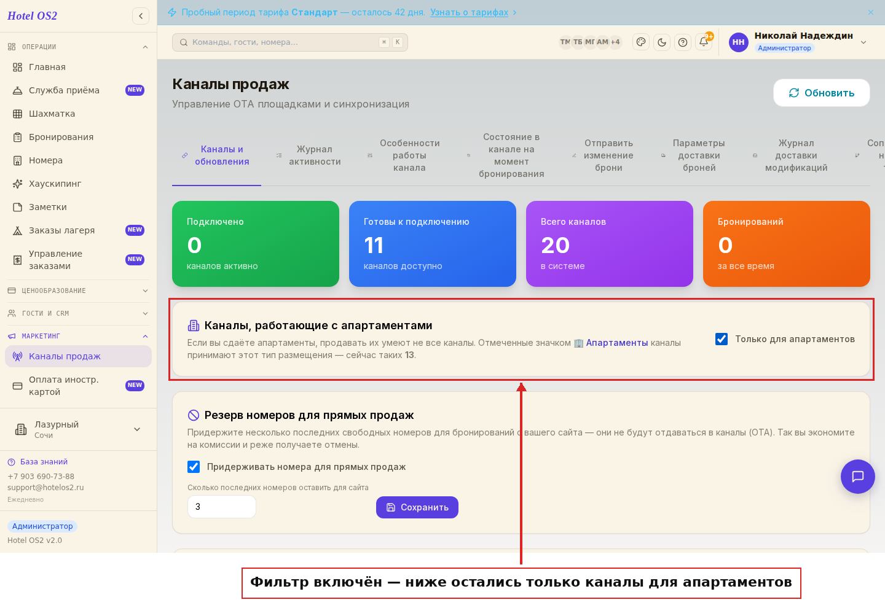Select the Журнал доставки модификаций tab
The width and height of the screenshot is (885, 613).
pyautogui.click(x=791, y=155)
